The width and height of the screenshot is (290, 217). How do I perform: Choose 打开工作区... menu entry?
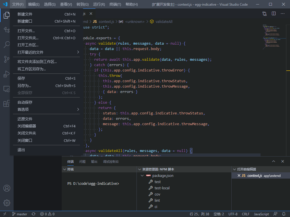point(46,45)
